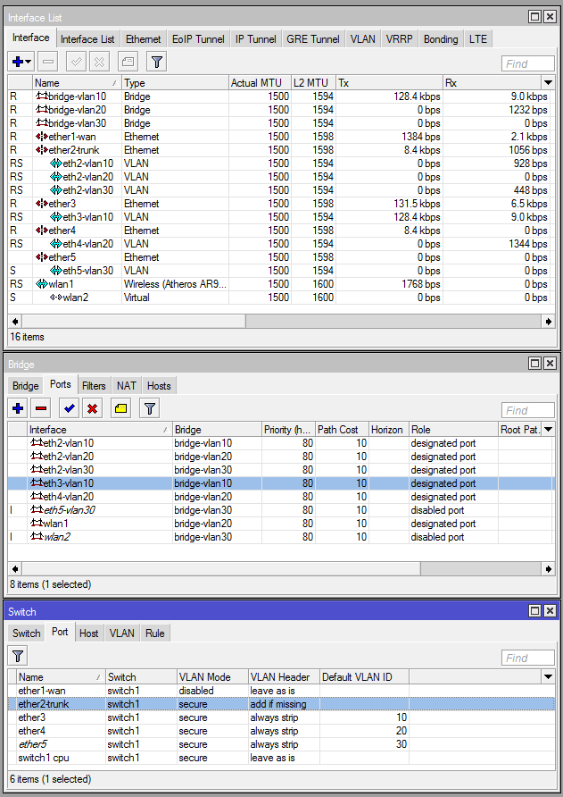Sort switch ports by Name column

click(x=61, y=676)
